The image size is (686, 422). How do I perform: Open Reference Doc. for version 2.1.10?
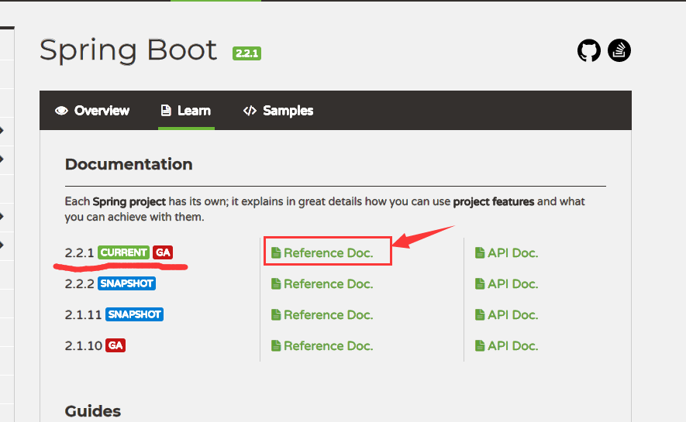(x=322, y=346)
